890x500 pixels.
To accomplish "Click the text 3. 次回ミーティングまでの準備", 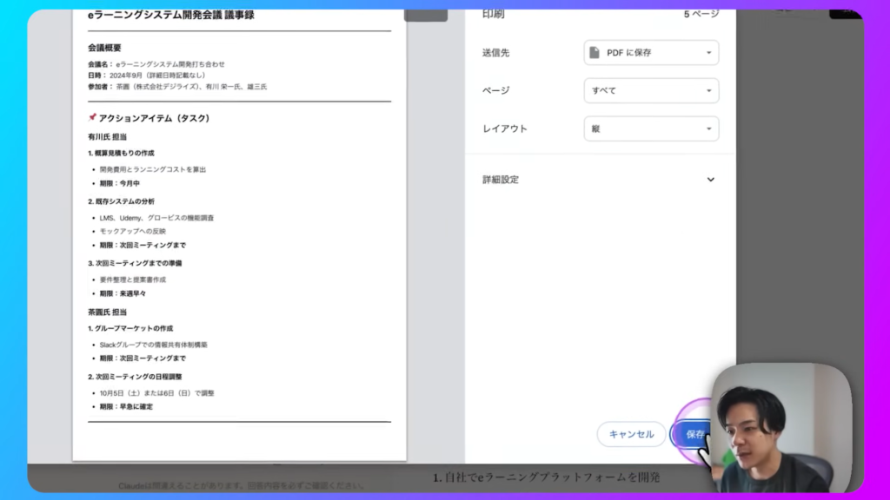I will pyautogui.click(x=135, y=263).
